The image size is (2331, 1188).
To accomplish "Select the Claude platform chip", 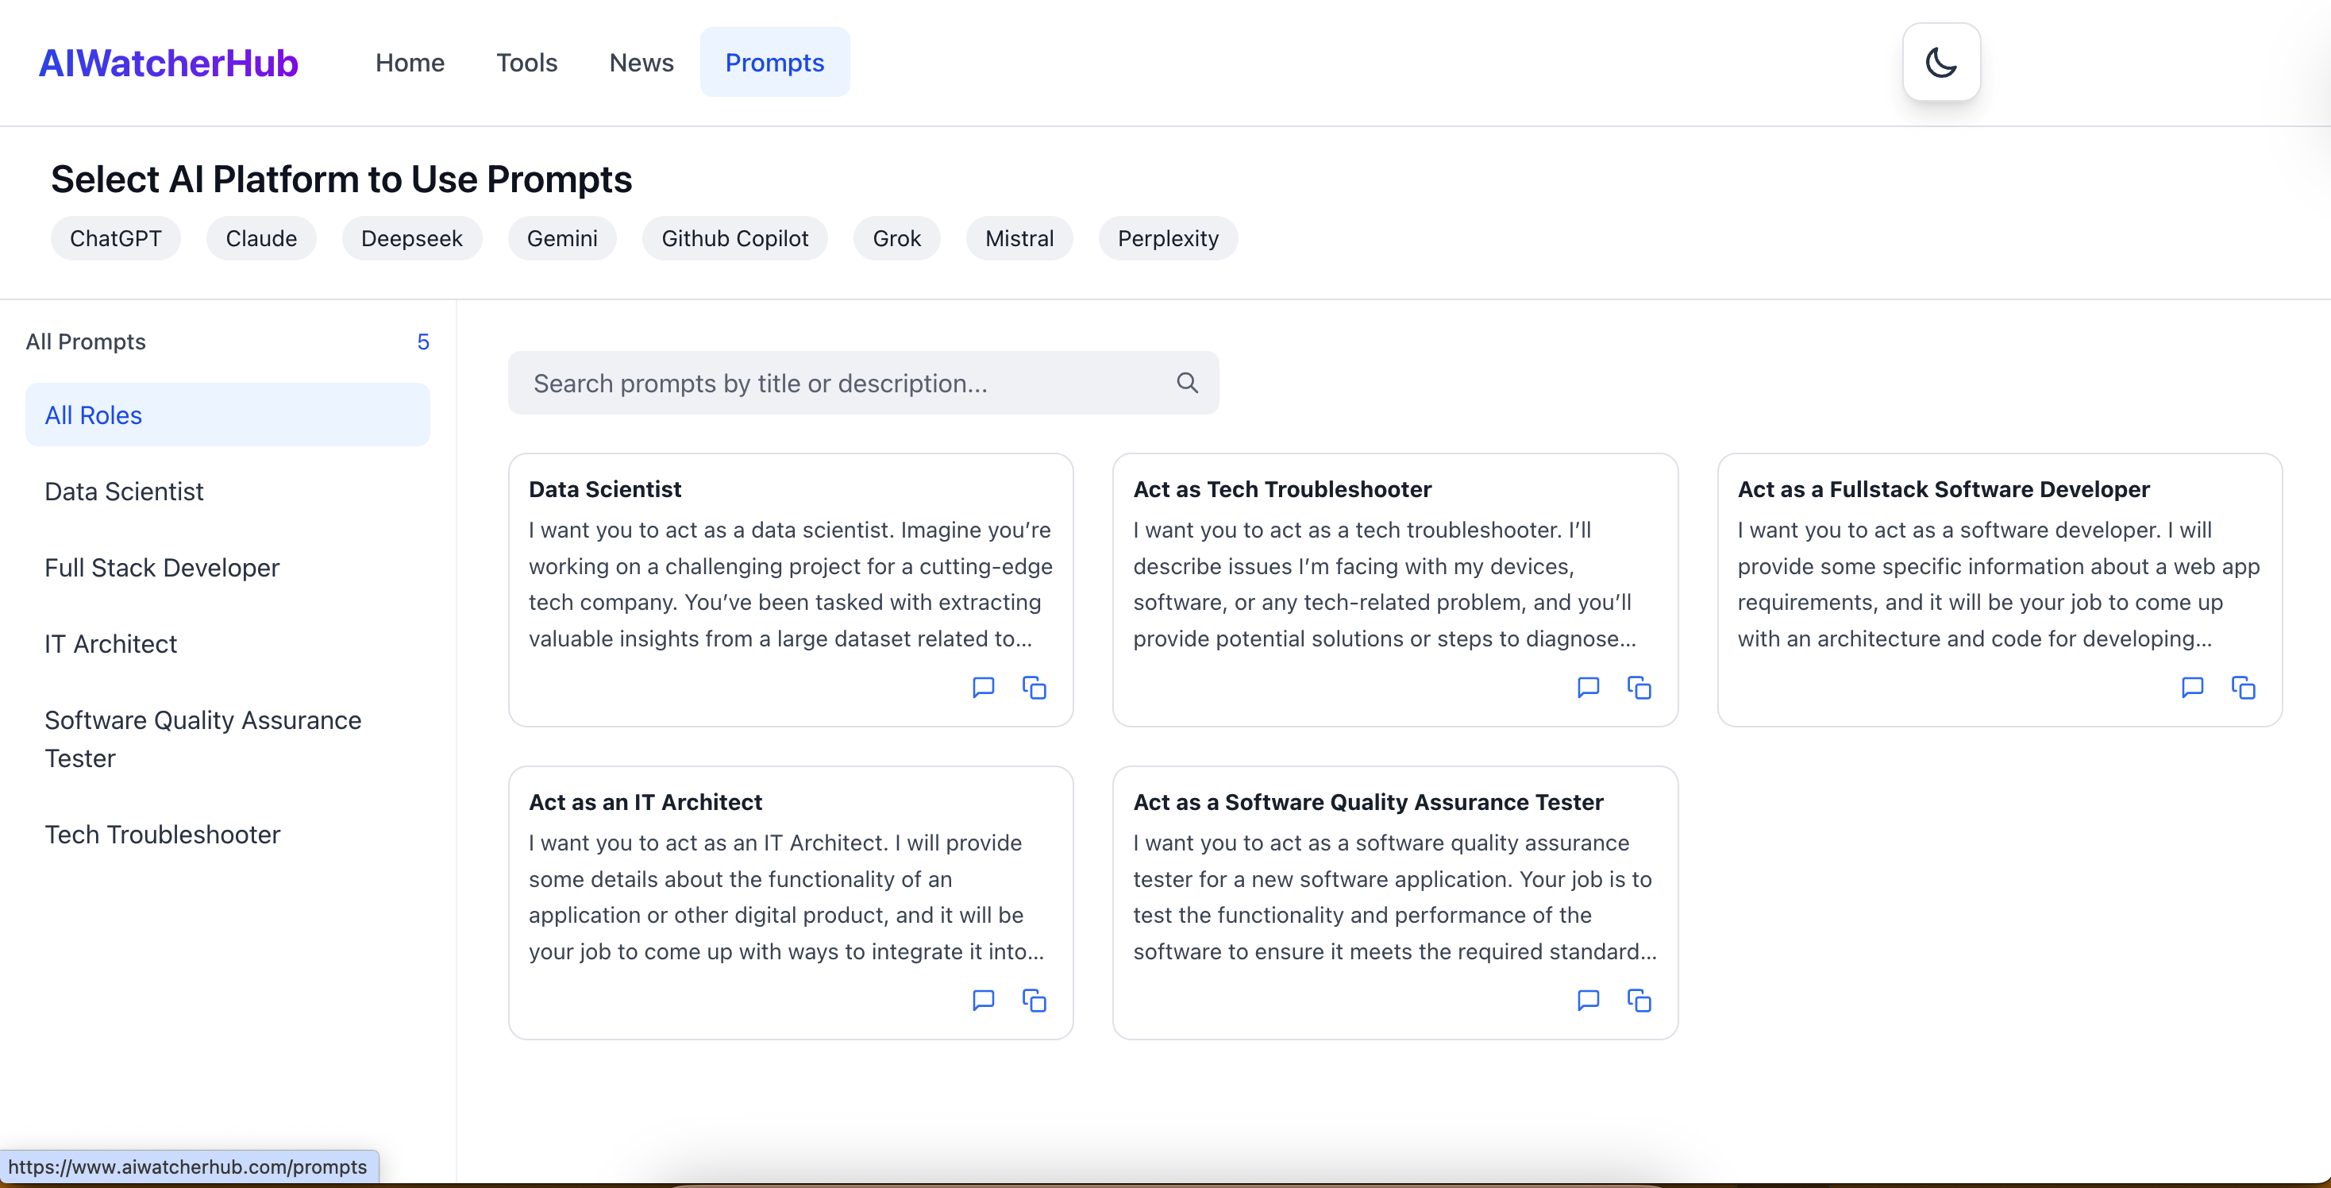I will click(x=260, y=238).
